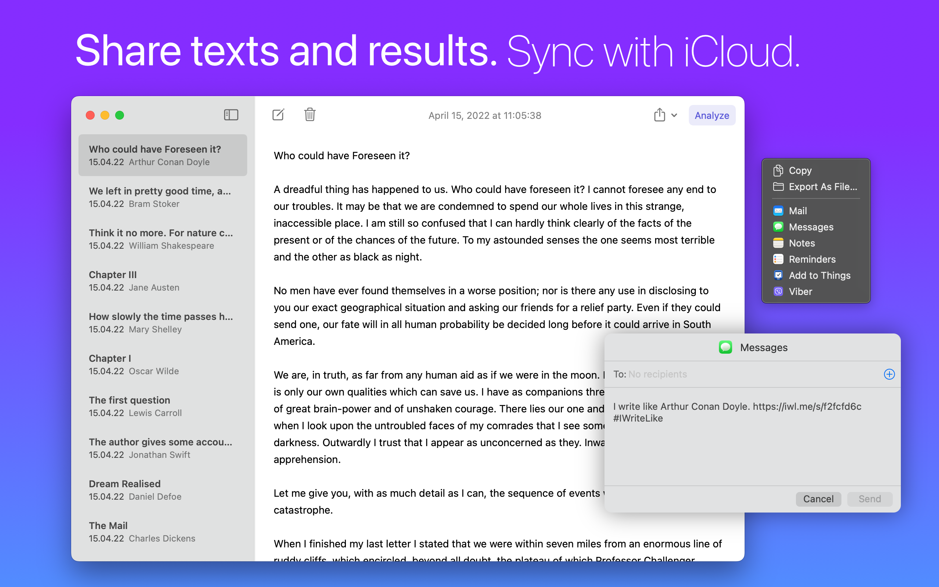Image resolution: width=939 pixels, height=587 pixels.
Task: Click Copy icon in share menu
Action: click(778, 171)
